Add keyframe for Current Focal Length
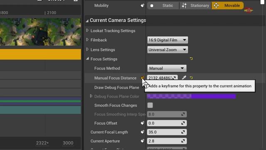Screen dimensions: 266x150 coord(142,132)
